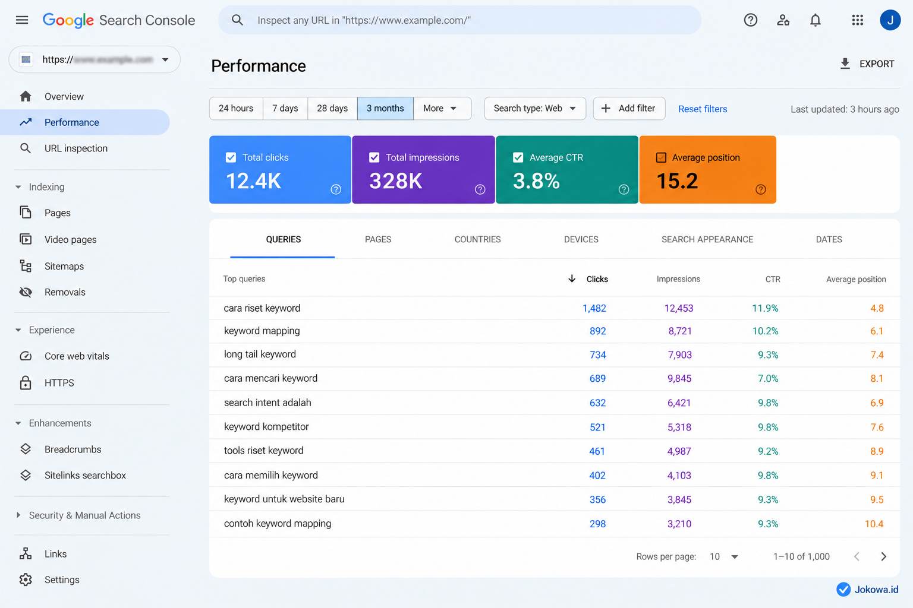The image size is (913, 608).
Task: Uncheck the Total clicks checkbox
Action: 231,157
